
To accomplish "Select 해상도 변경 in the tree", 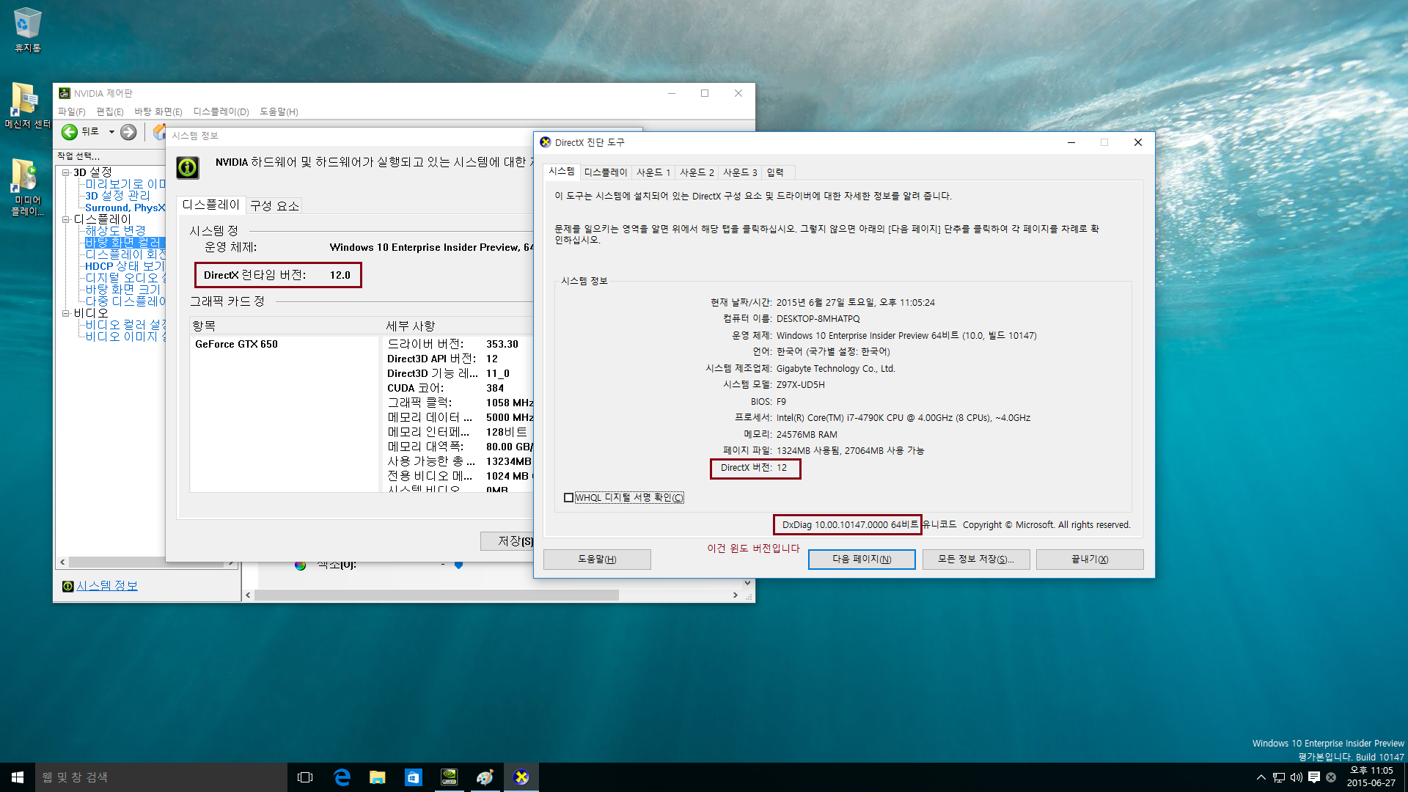I will pos(115,231).
